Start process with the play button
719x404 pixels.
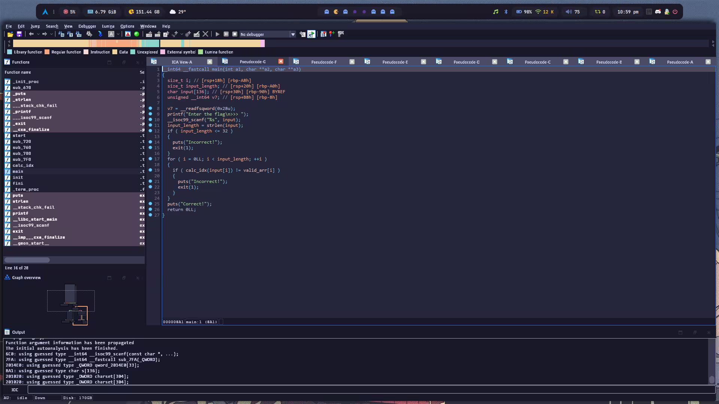tap(218, 34)
